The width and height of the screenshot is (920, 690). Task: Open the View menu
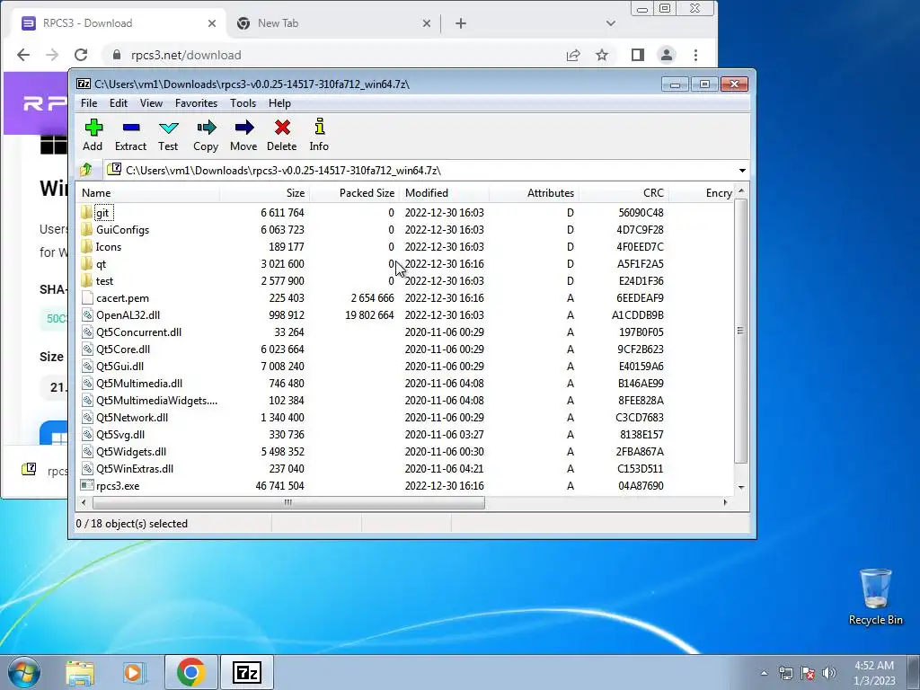point(151,103)
